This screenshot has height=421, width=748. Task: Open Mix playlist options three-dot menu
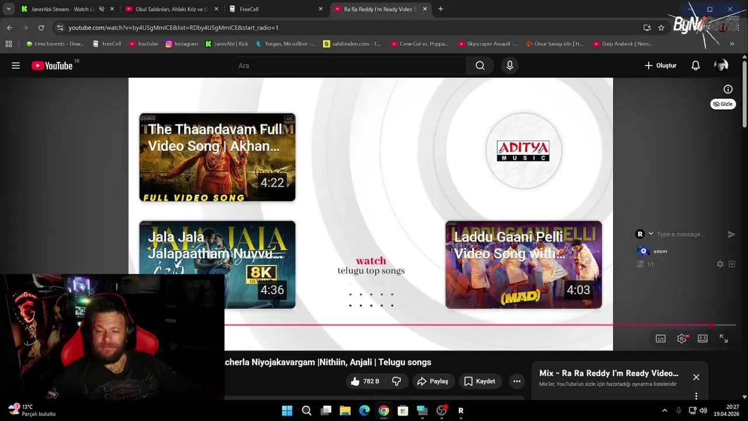point(696,396)
